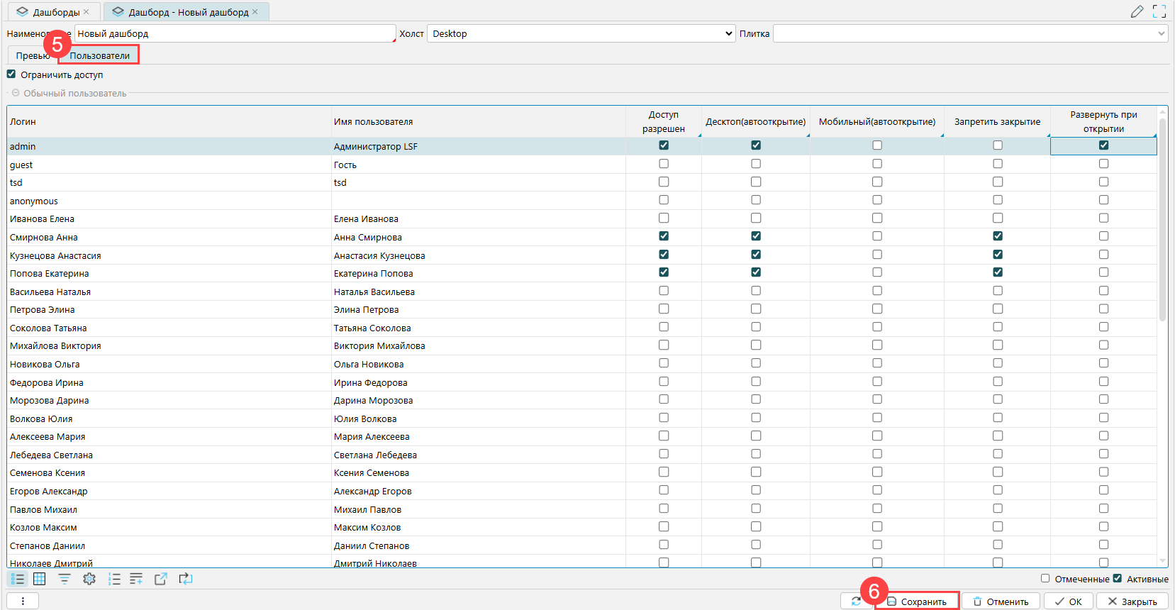Image resolution: width=1175 pixels, height=610 pixels.
Task: Open the Холст dropdown showing Desktop
Action: (x=581, y=33)
